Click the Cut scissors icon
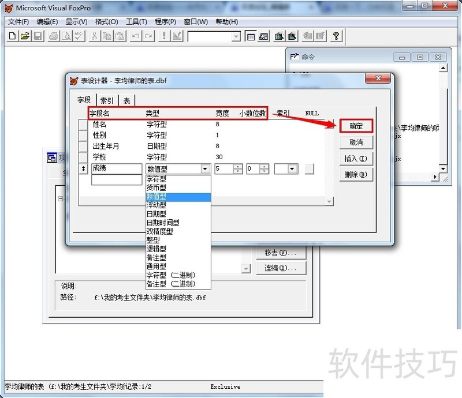Viewport: 462px width, 398px height. 94,36
